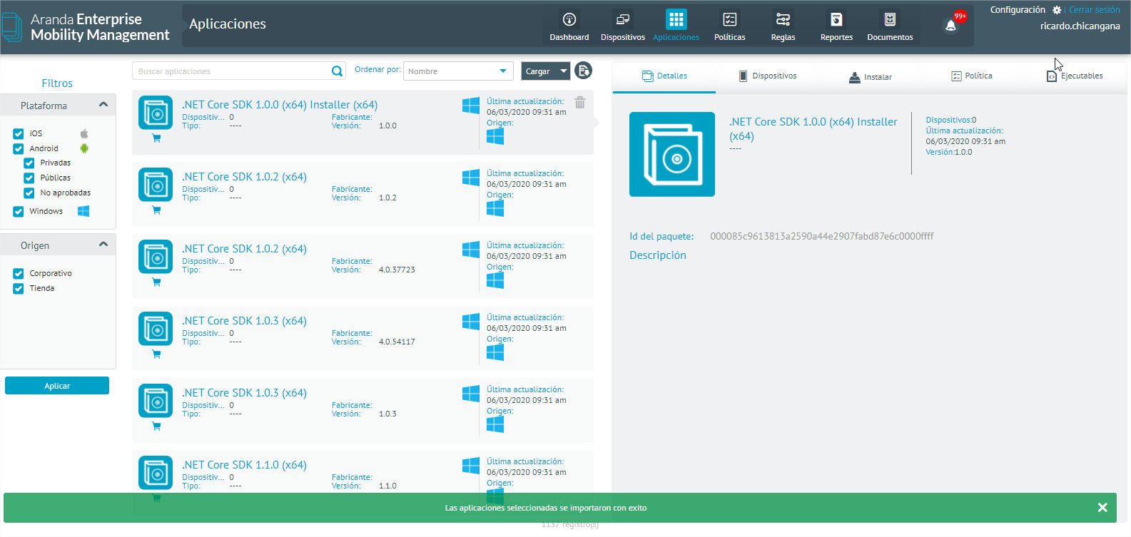This screenshot has height=537, width=1131.
Task: Open the Ordenar por Nombre dropdown
Action: 458,71
